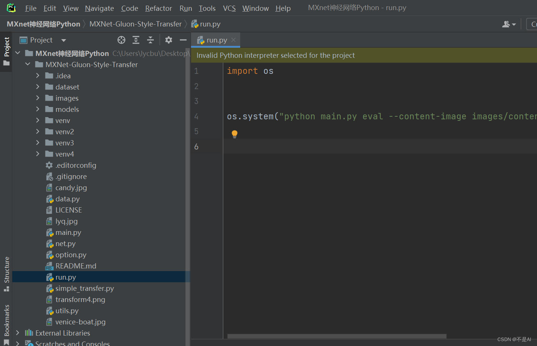Toggle the Structure tool window sidebar tab
This screenshot has width=537, height=346.
[x=6, y=274]
